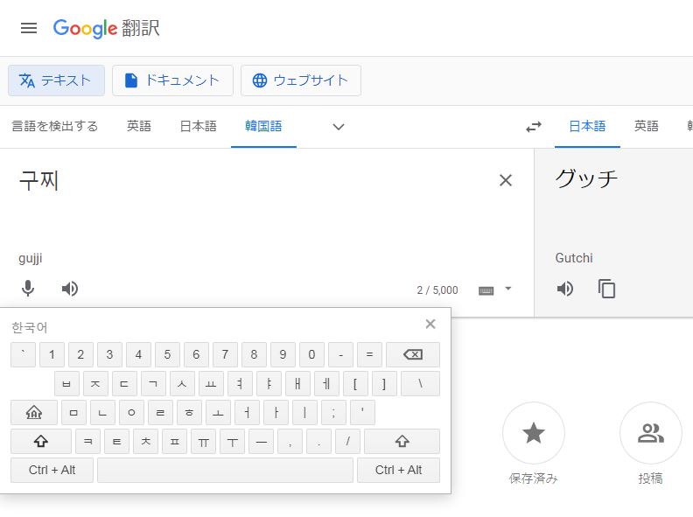
Task: Tap the caps lock key on the virtual keyboard
Action: 34,413
